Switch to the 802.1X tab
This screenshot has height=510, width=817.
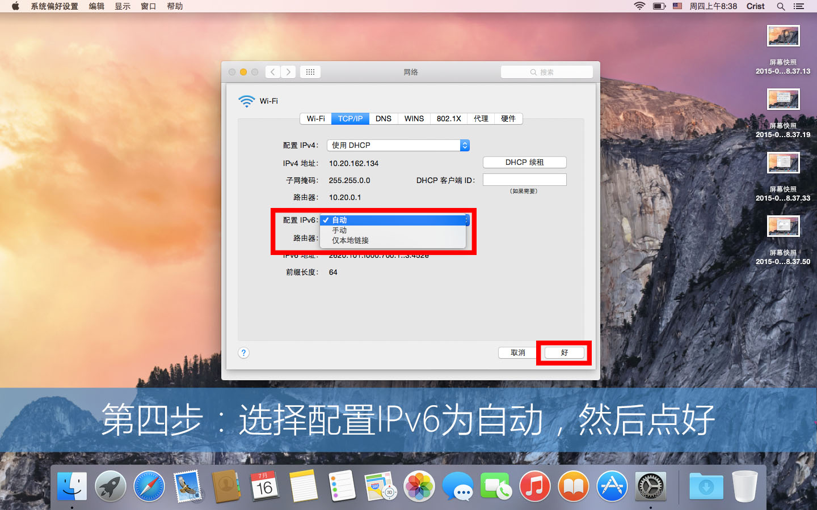pos(449,118)
